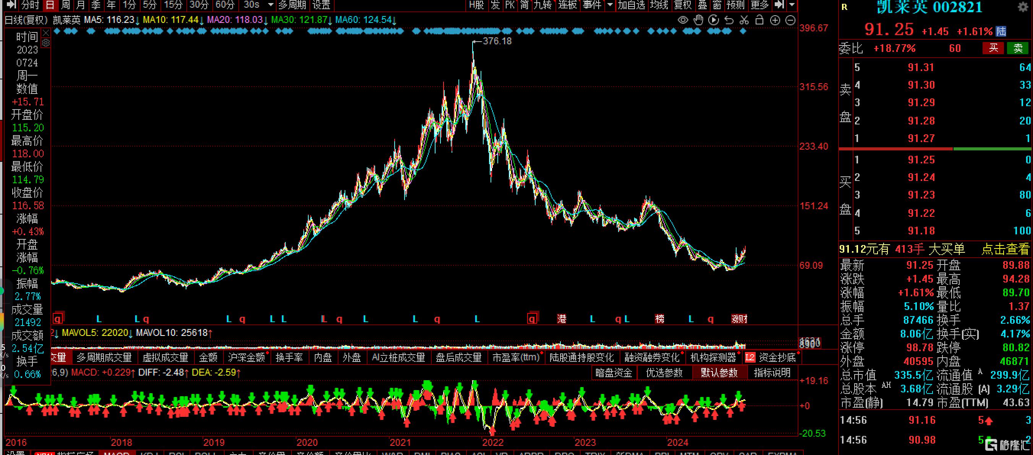Choose 默认参数 default parameters
Viewport: 1033px width, 455px height.
719,373
